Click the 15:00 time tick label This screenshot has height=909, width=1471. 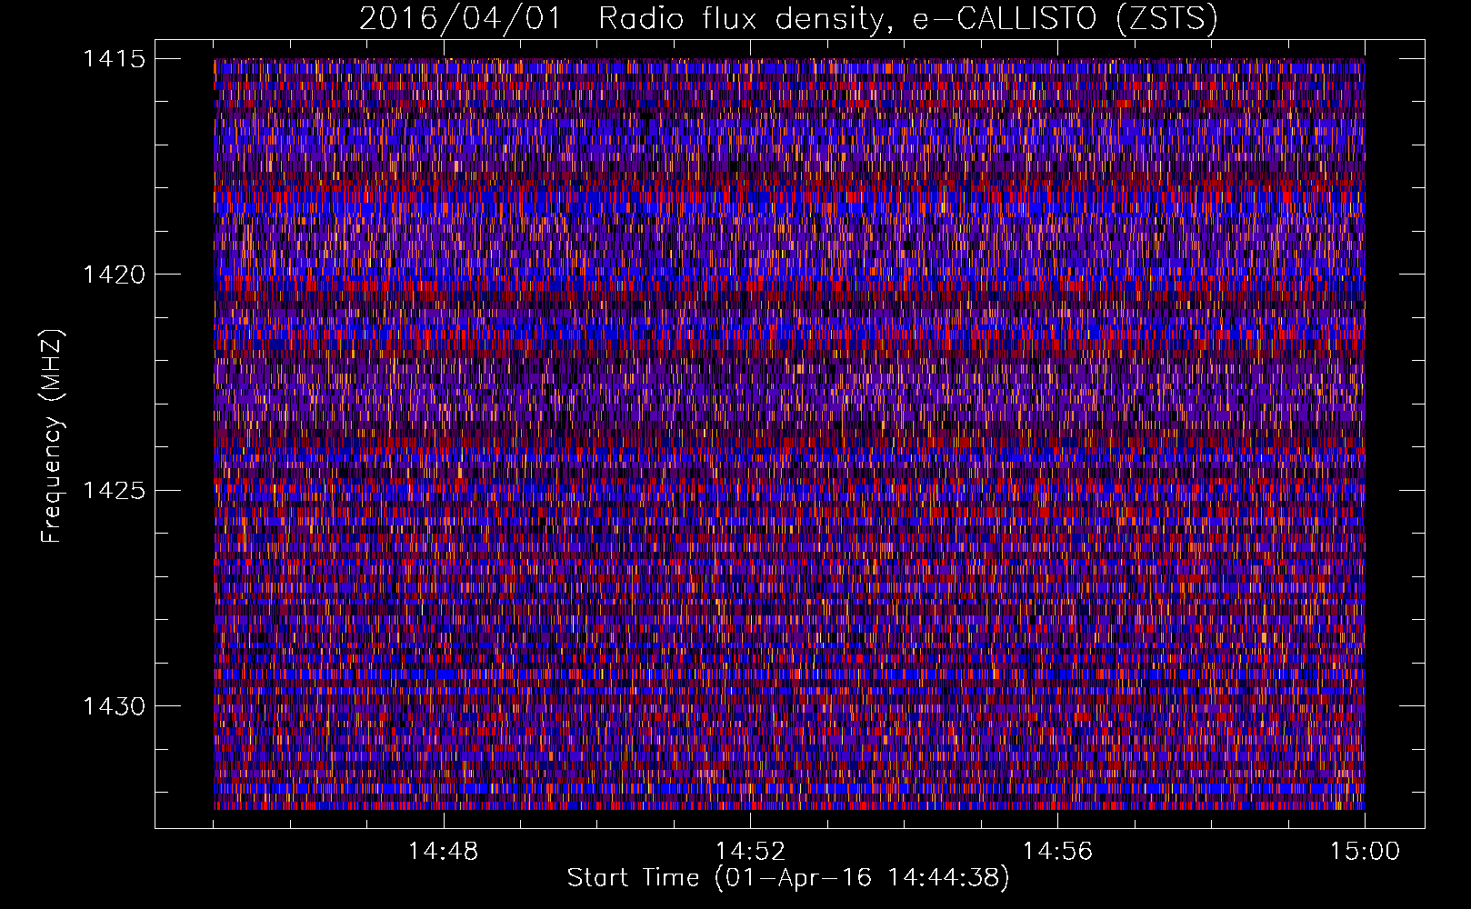click(1365, 852)
